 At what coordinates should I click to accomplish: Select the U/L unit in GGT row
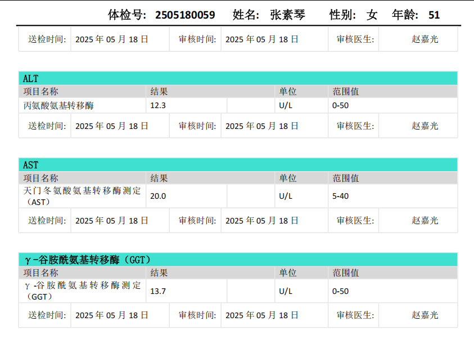pyautogui.click(x=286, y=291)
